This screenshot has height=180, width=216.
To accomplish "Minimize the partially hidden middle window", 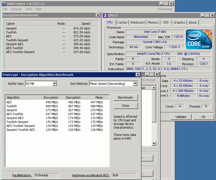I will (x=147, y=74).
